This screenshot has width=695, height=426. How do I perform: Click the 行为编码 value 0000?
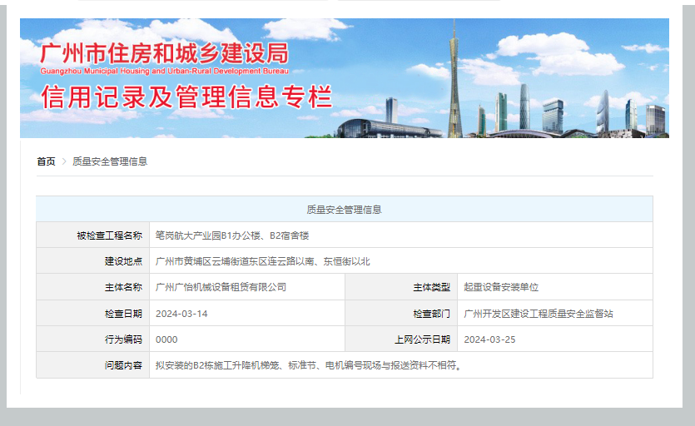coord(166,339)
